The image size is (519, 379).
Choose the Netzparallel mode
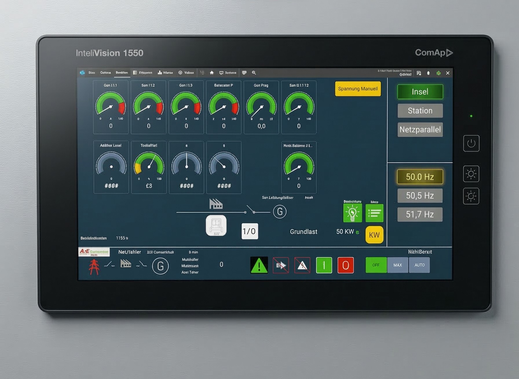click(x=420, y=130)
